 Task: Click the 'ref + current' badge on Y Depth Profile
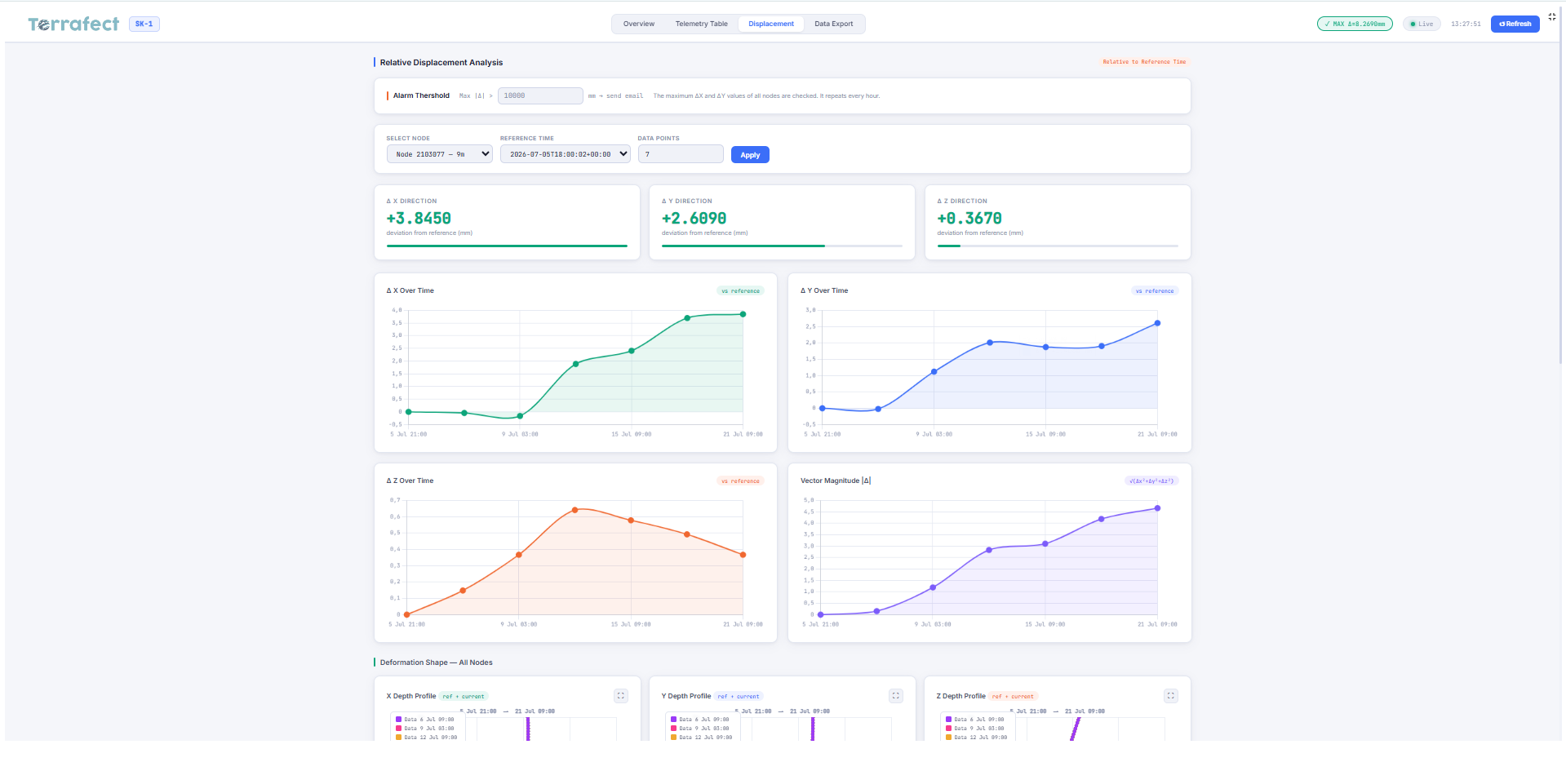[739, 697]
